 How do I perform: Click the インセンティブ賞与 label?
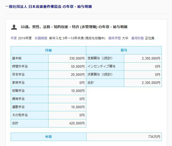[x=101, y=67]
